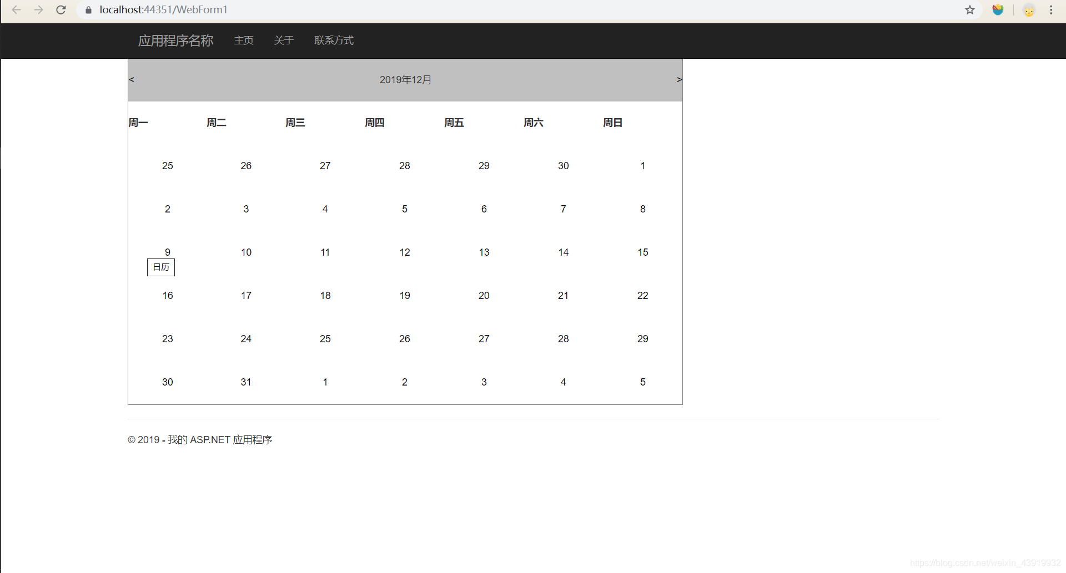1066x573 pixels.
Task: Select December 29 in fifth row
Action: tap(643, 339)
